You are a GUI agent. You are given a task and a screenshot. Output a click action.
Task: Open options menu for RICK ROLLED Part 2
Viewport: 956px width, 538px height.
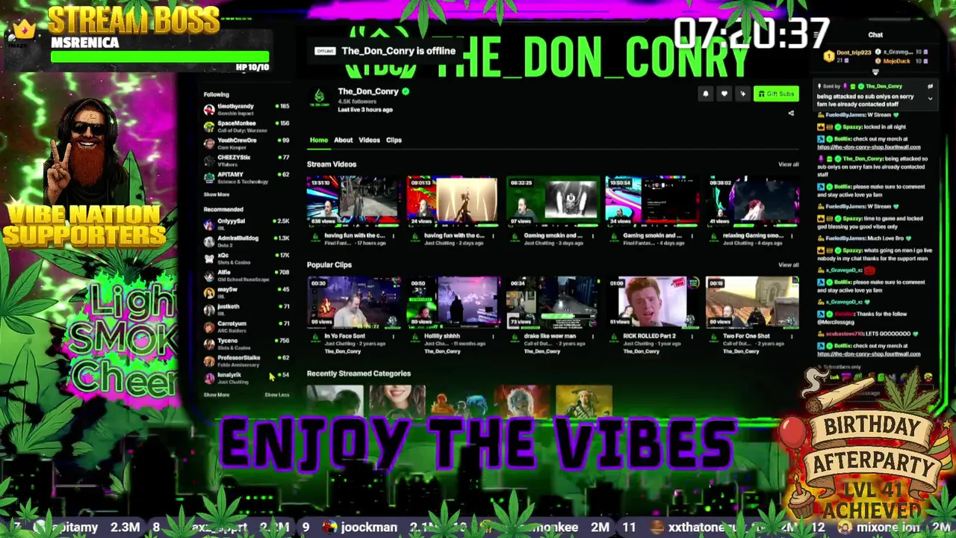click(x=692, y=336)
